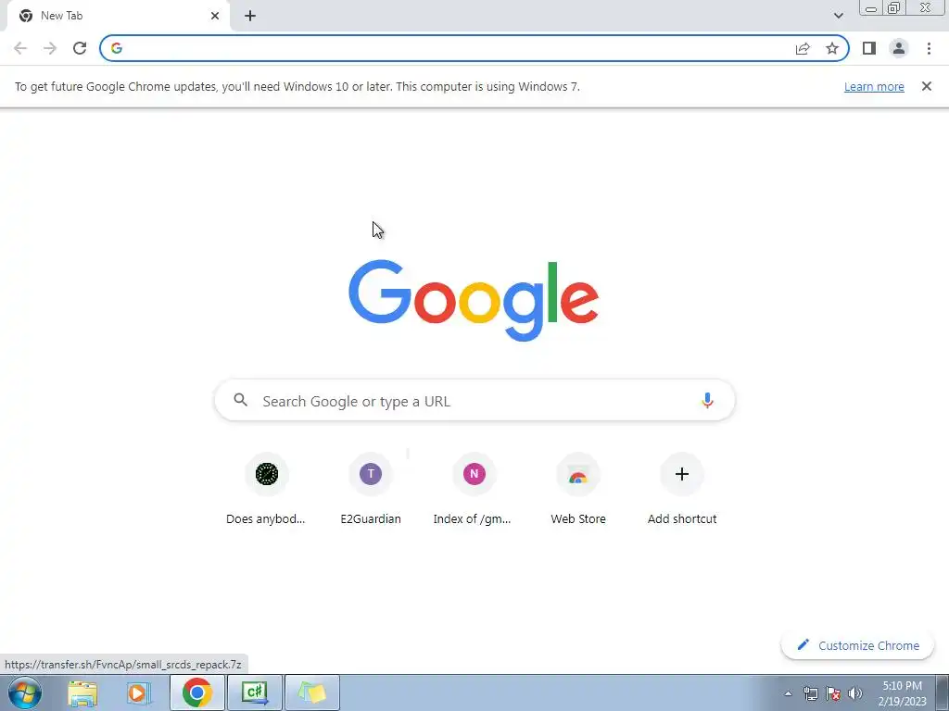949x711 pixels.
Task: Open the E2Guardian shortcut
Action: (371, 490)
